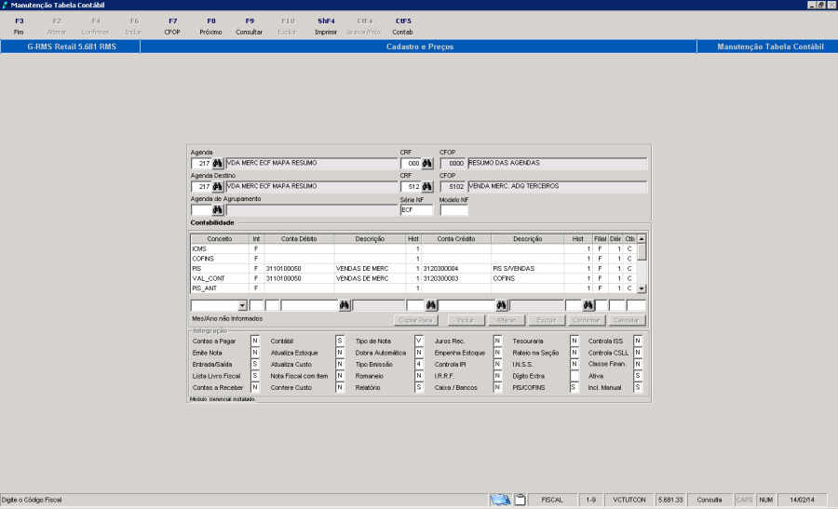Click the network computer icon in status bar
The width and height of the screenshot is (838, 509).
tap(500, 500)
